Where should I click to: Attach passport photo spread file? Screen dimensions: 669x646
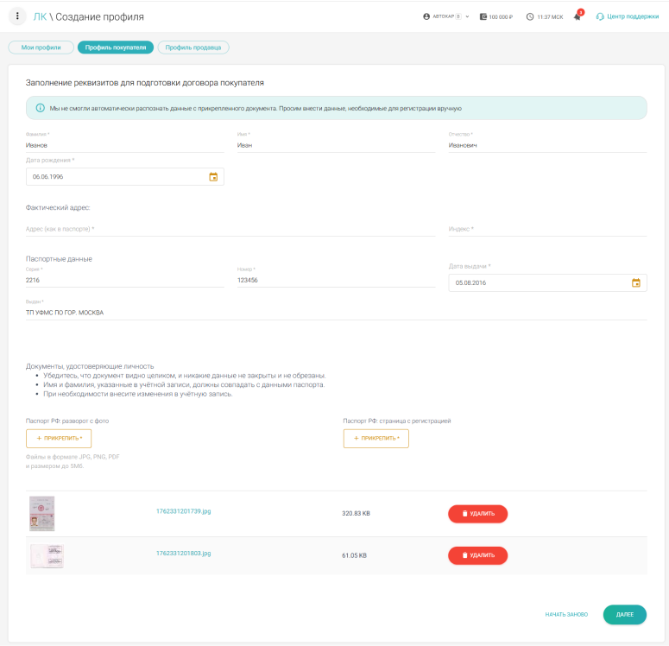pyautogui.click(x=59, y=439)
